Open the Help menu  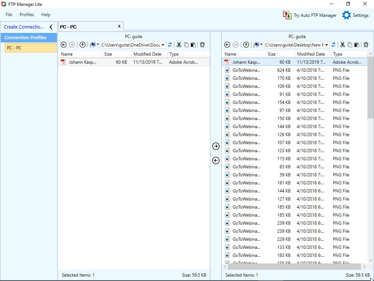[x=46, y=15]
